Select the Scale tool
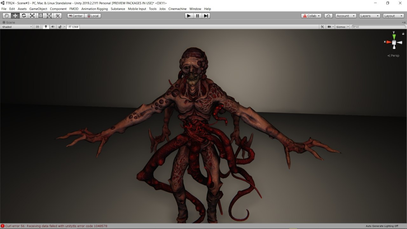Image resolution: width=407 pixels, height=229 pixels. point(32,16)
